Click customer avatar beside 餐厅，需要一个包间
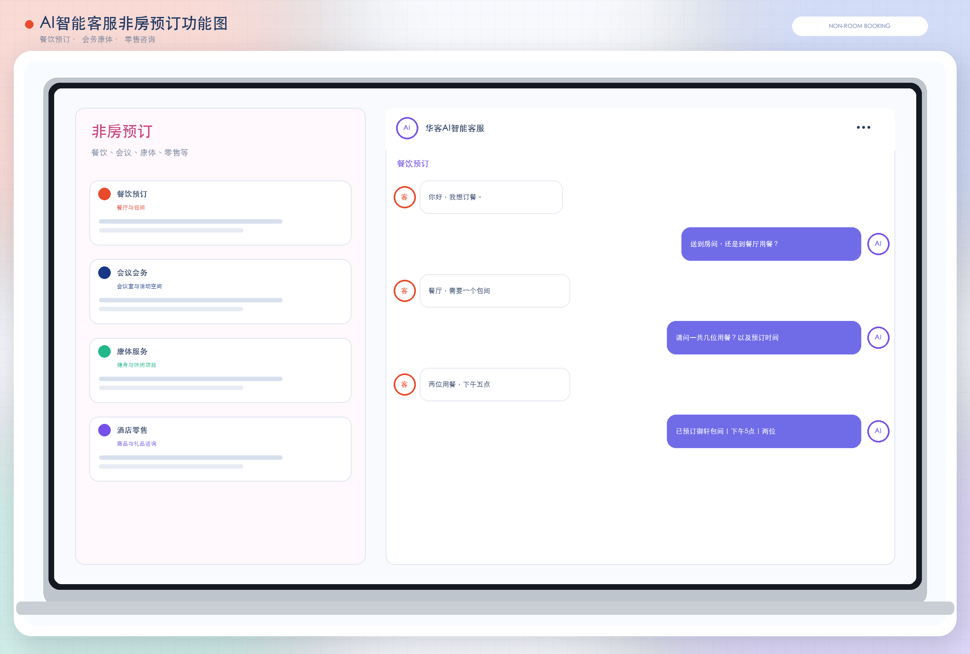 click(x=405, y=291)
